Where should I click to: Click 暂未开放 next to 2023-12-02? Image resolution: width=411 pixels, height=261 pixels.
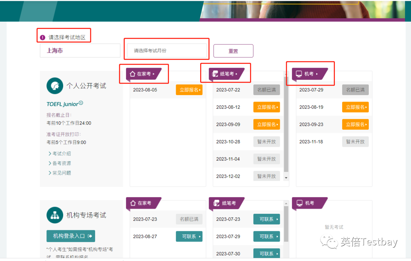click(266, 176)
